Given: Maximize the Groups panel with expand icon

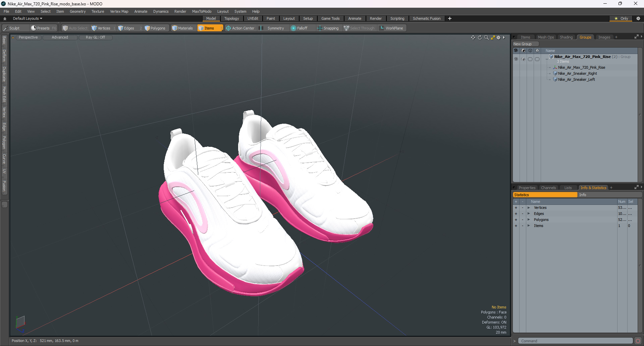Looking at the screenshot, I should pyautogui.click(x=636, y=37).
